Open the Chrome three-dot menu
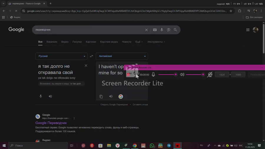The image size is (265, 149). tap(261, 11)
